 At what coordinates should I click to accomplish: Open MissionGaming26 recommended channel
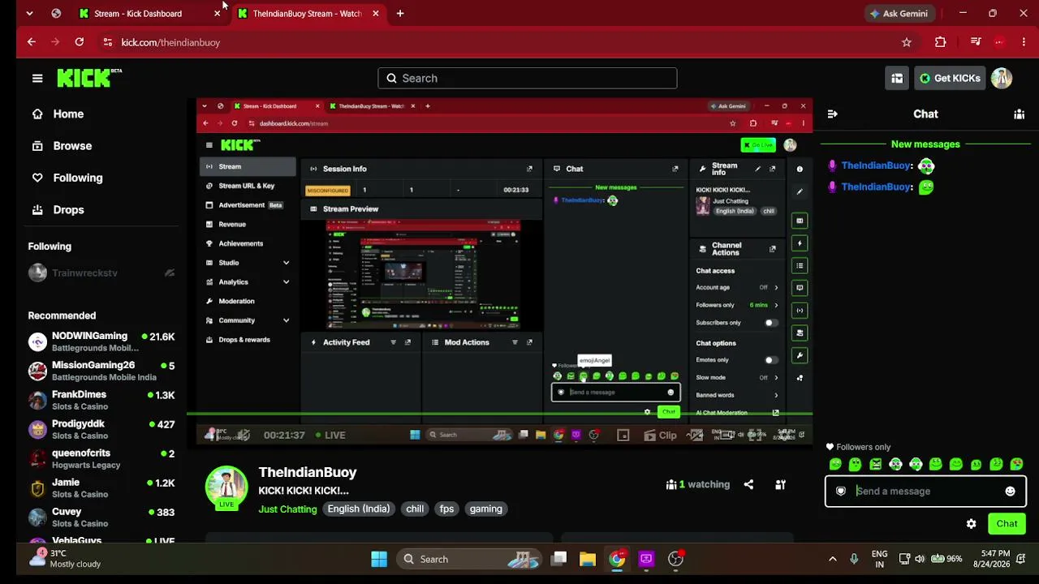pyautogui.click(x=101, y=371)
